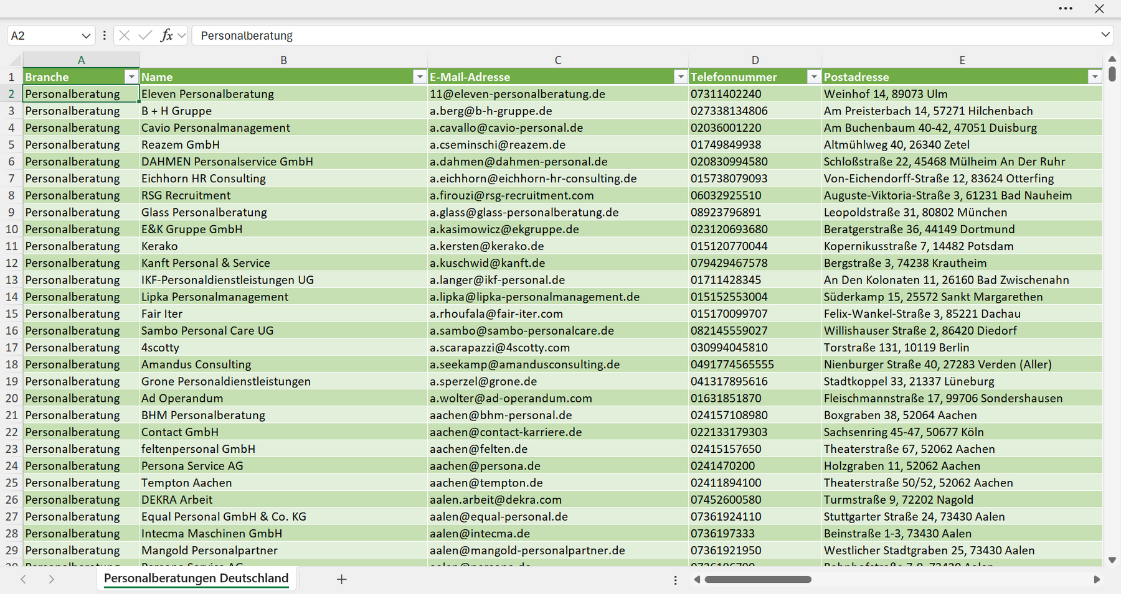Screen dimensions: 1121x594
Task: Select cell Cavio Personalmanagement
Action: click(x=283, y=128)
